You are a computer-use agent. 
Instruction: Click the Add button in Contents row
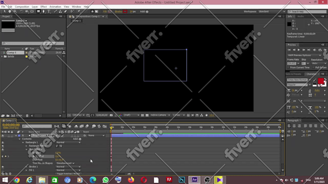tap(80, 139)
